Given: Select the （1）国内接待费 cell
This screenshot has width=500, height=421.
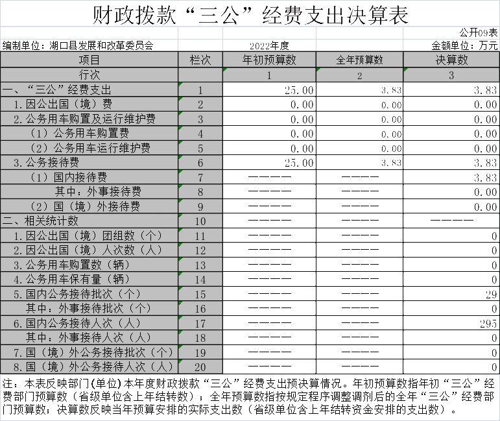Looking at the screenshot, I should [x=69, y=177].
